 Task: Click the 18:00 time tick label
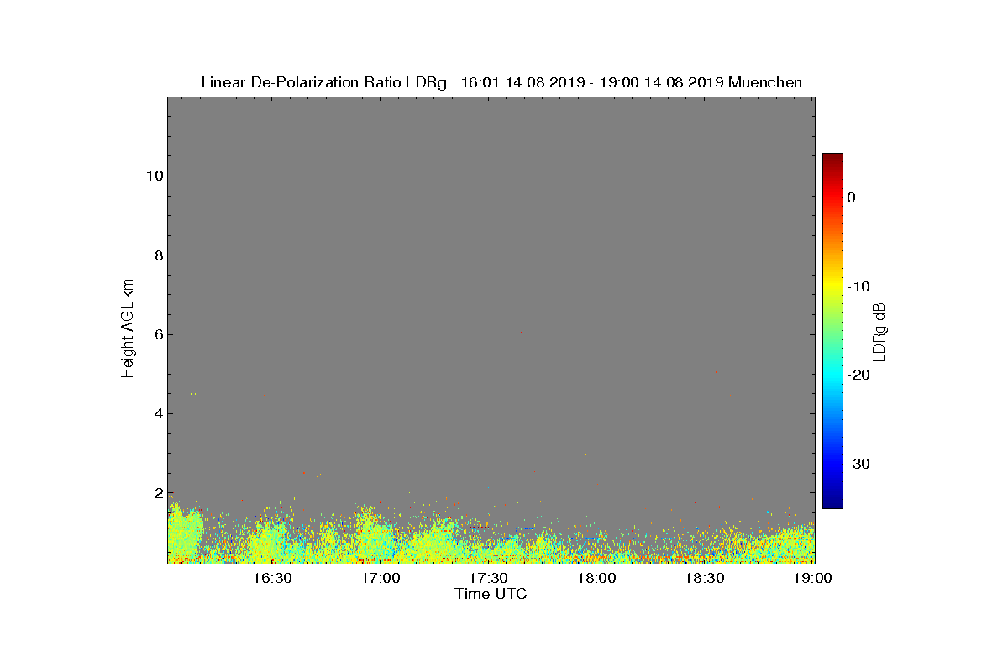596,578
